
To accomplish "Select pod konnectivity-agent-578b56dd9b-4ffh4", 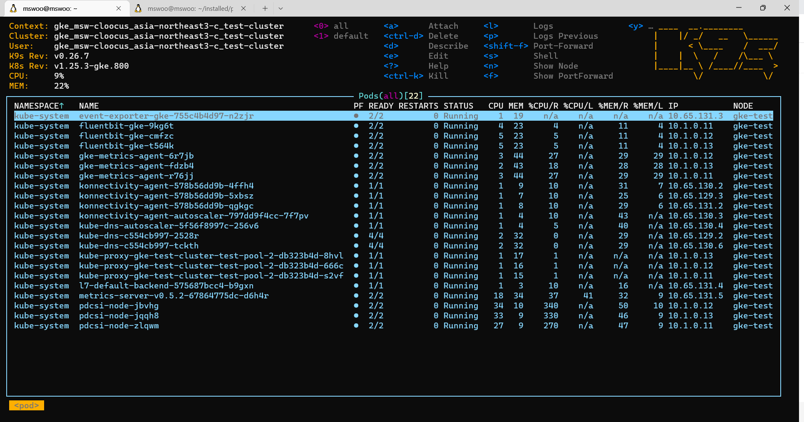I will (x=393, y=186).
